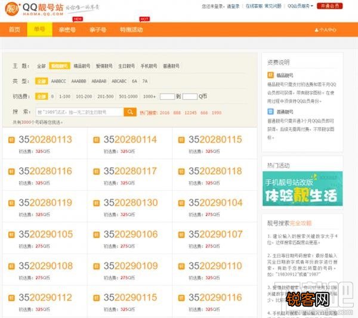Click the icon beside number 3520280116

pyautogui.click(x=11, y=171)
